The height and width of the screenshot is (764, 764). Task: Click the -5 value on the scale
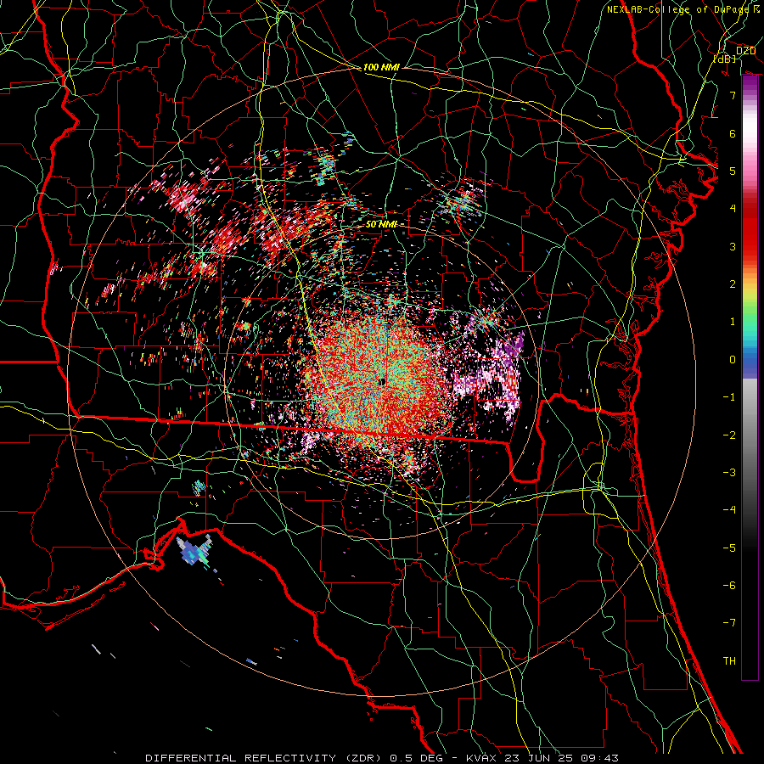tap(729, 548)
